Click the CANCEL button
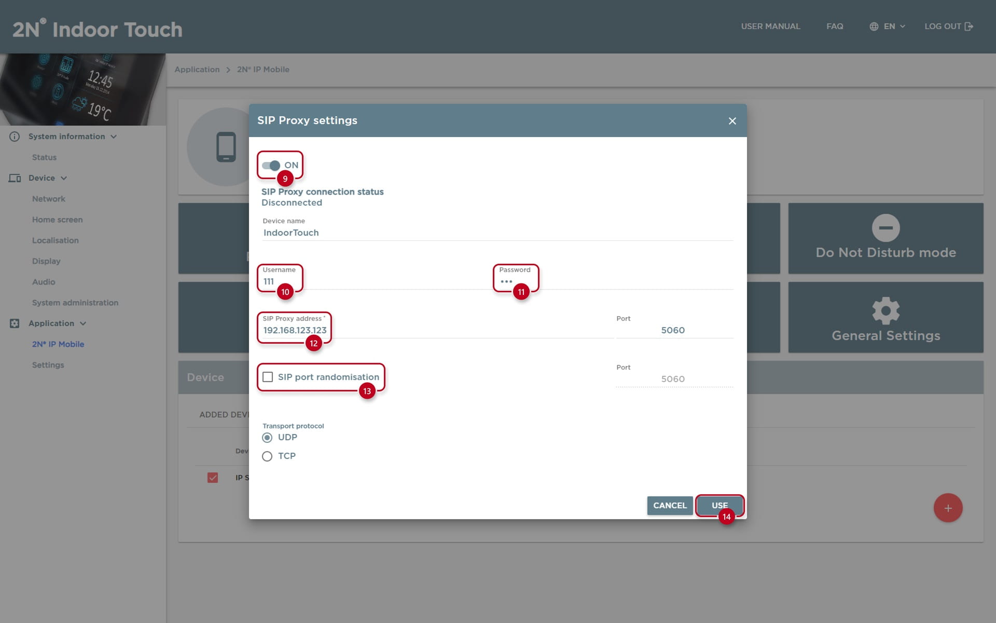The image size is (996, 623). 670,506
